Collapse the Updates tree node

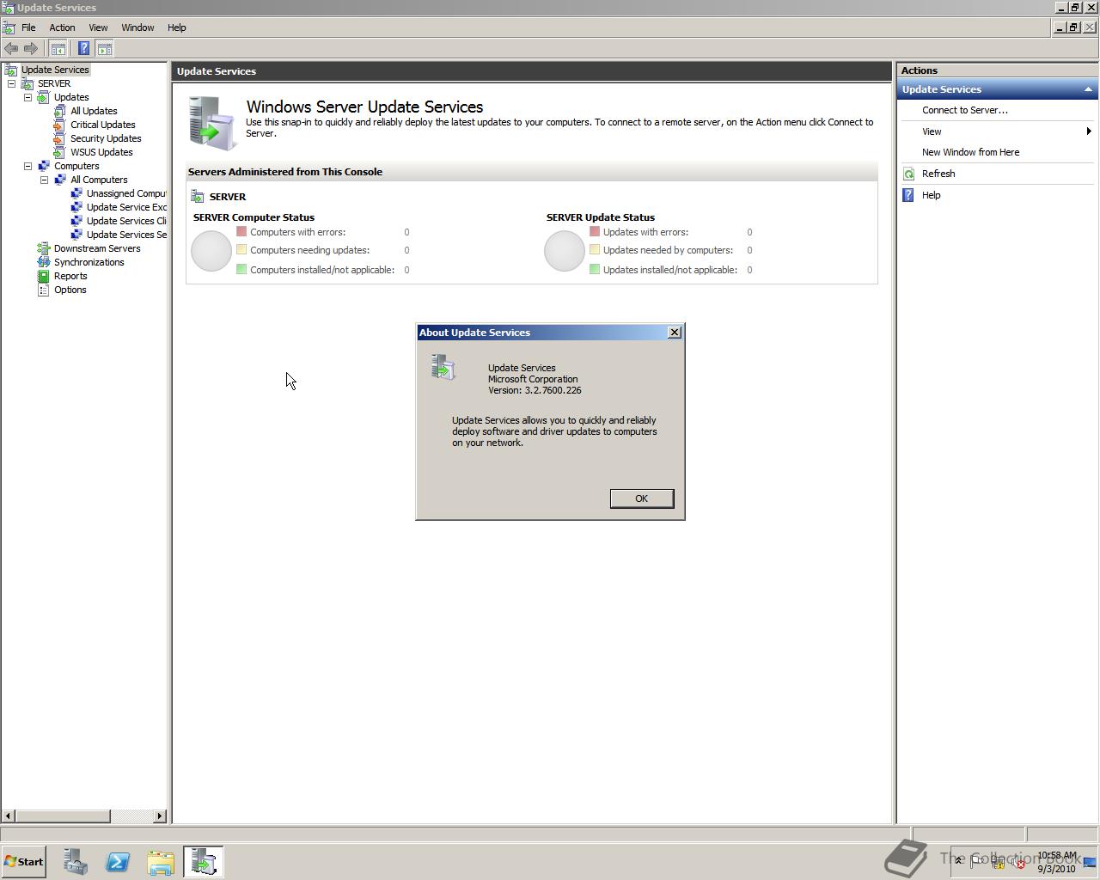pos(27,97)
